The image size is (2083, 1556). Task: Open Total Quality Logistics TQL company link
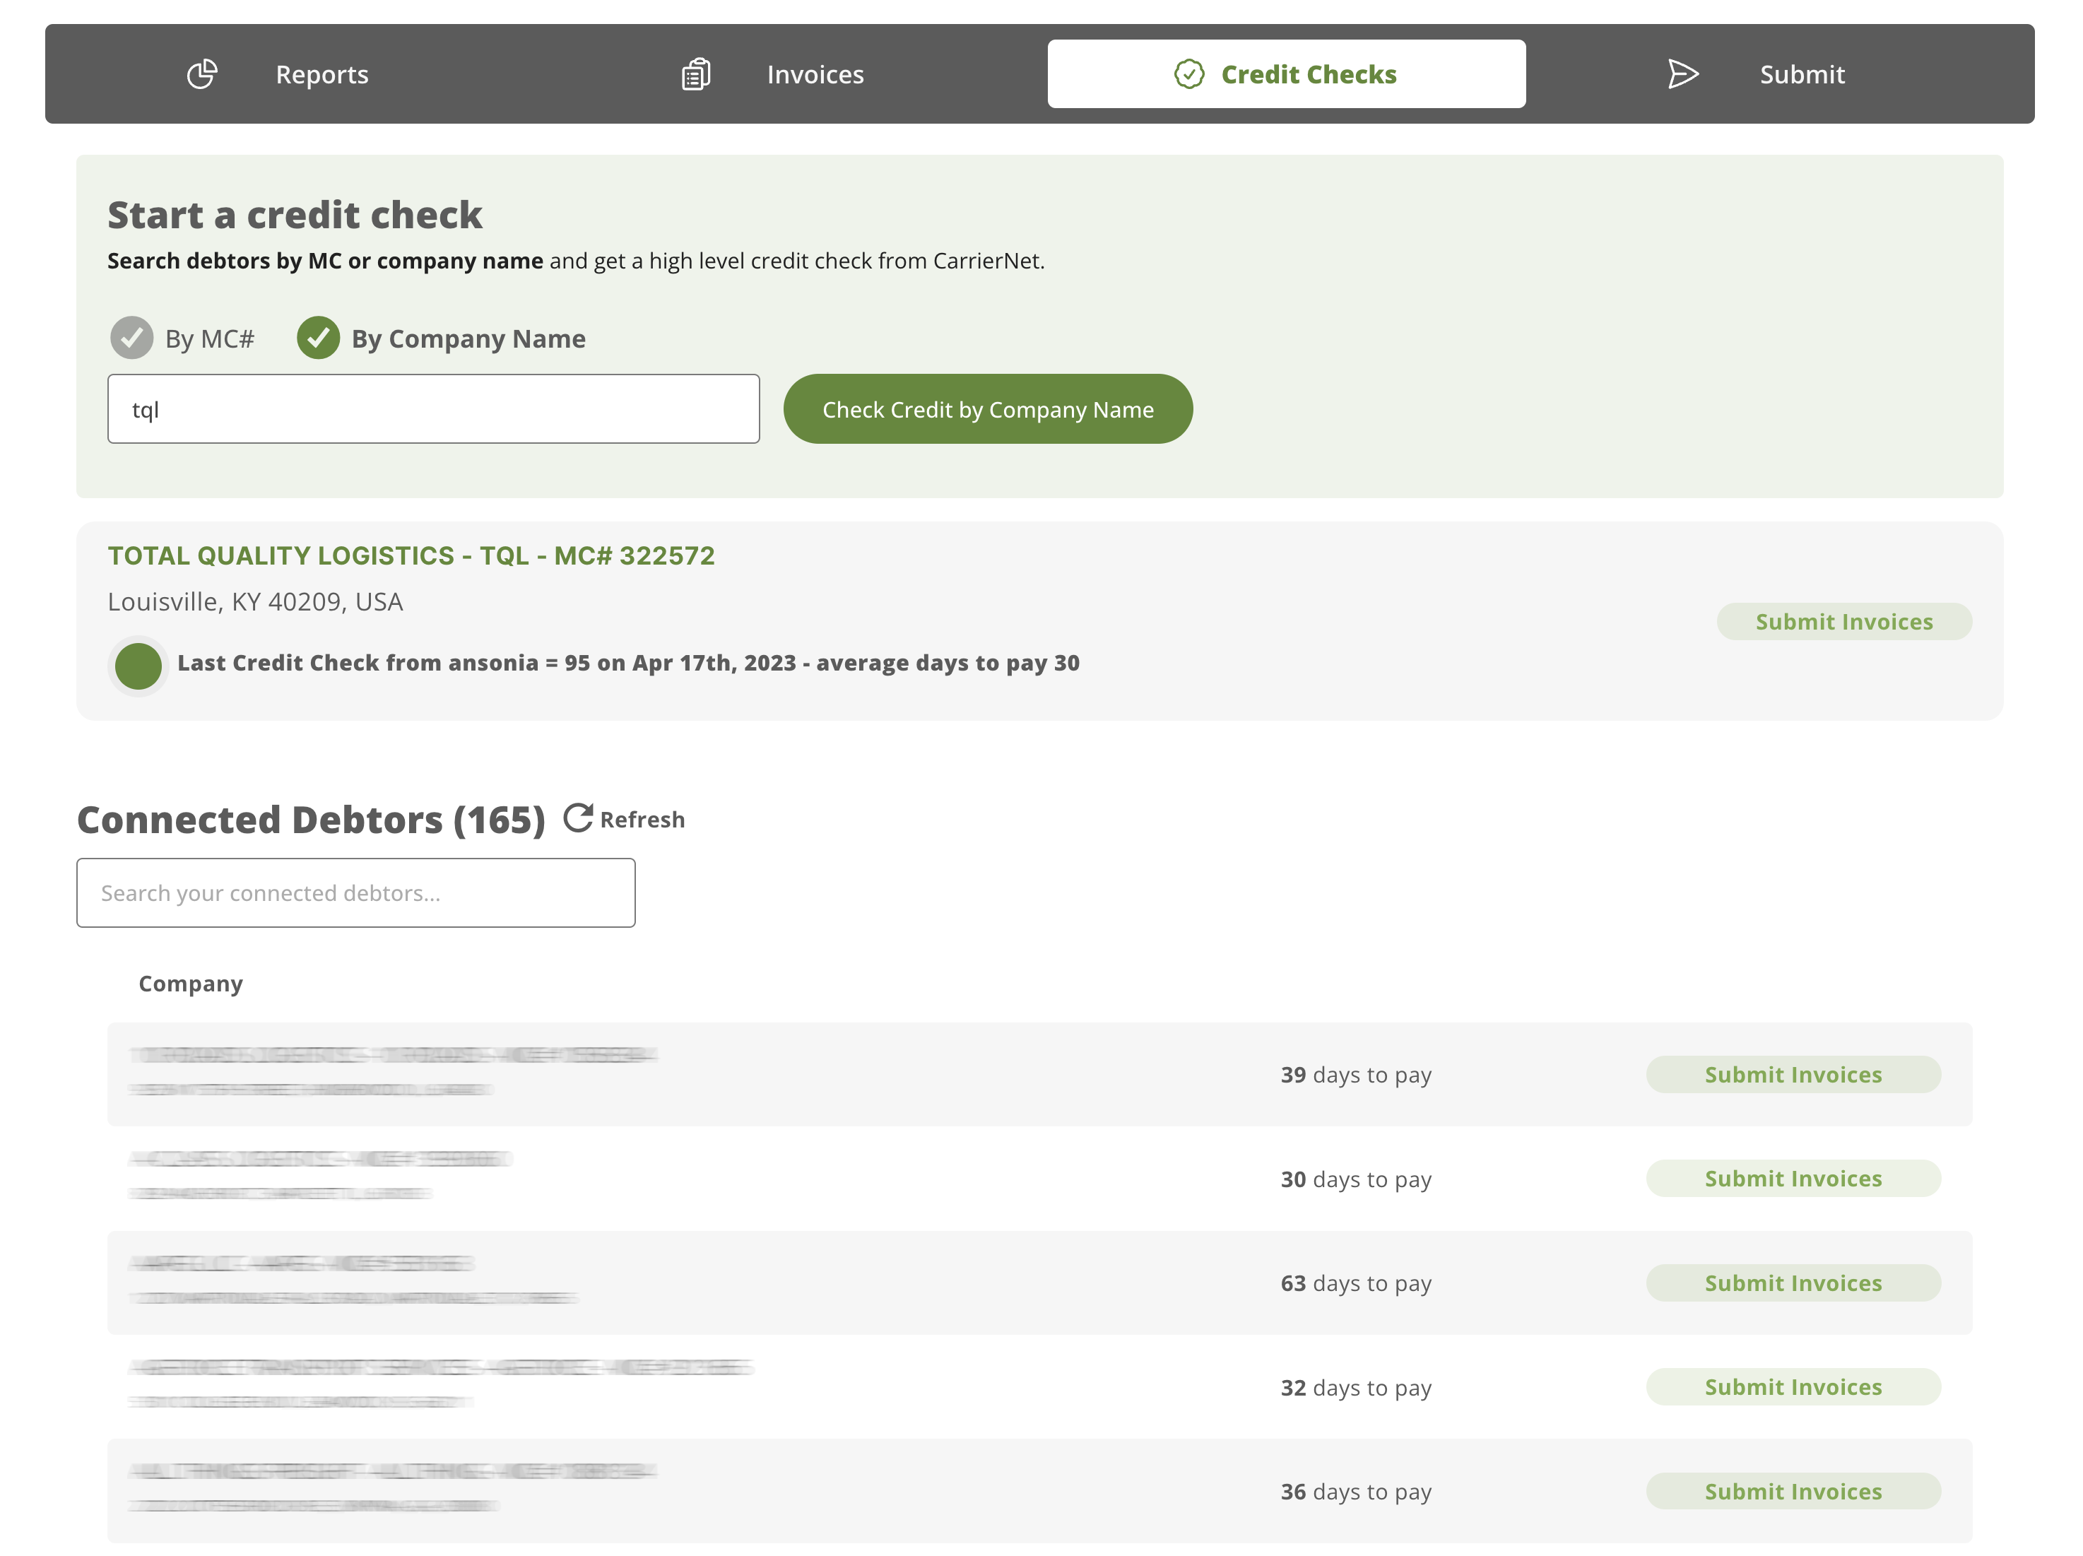(411, 555)
